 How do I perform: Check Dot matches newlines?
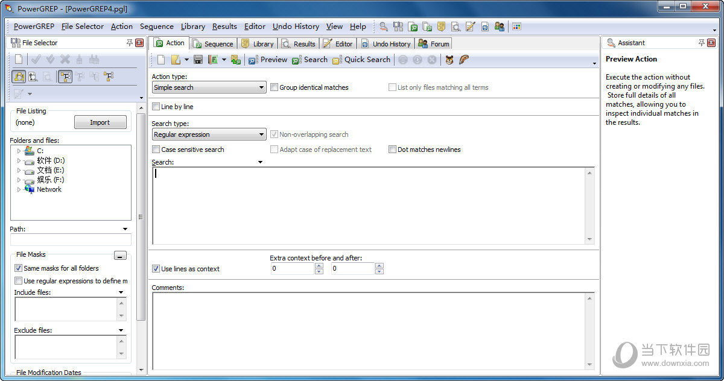click(x=392, y=150)
